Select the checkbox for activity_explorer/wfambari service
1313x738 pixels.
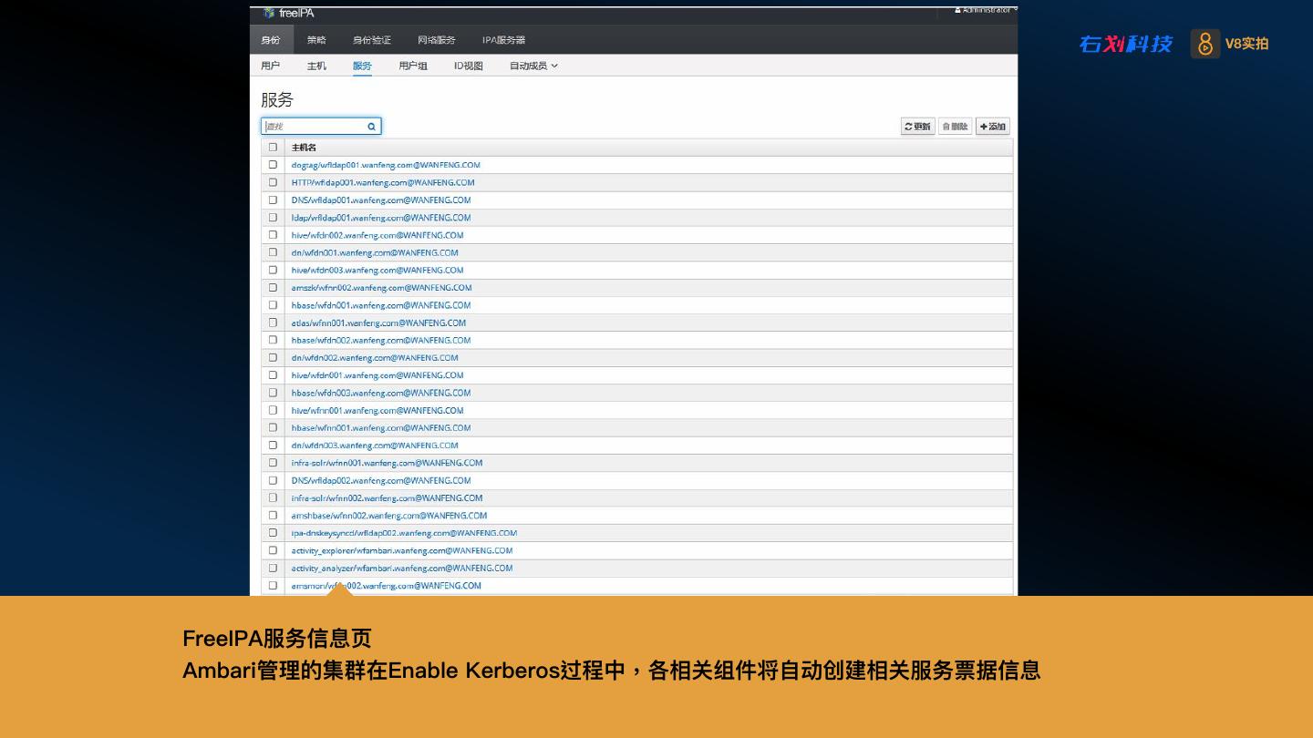273,550
